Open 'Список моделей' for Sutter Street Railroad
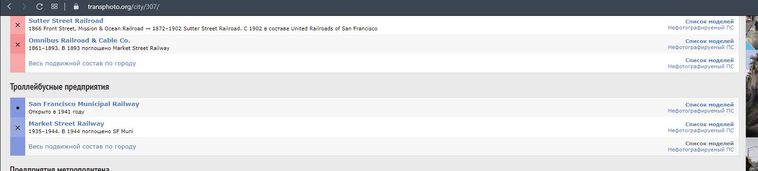The width and height of the screenshot is (758, 171). point(709,21)
